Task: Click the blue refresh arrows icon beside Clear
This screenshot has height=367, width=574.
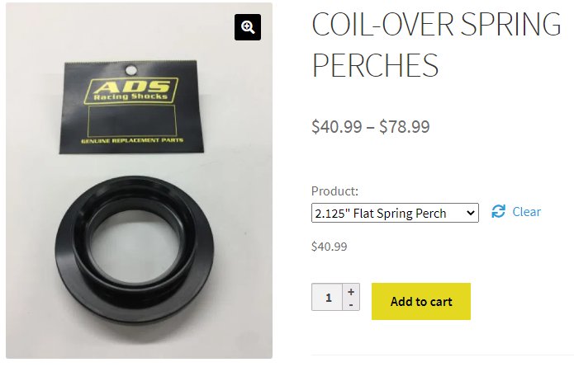Action: (498, 211)
